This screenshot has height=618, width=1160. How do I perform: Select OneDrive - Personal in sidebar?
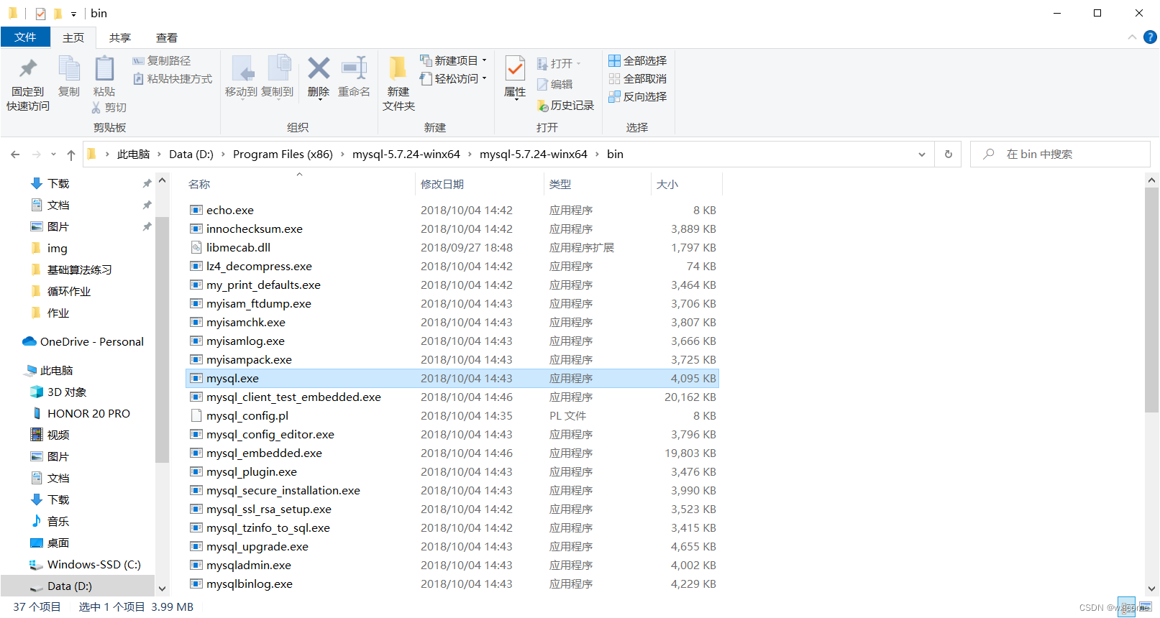point(83,342)
